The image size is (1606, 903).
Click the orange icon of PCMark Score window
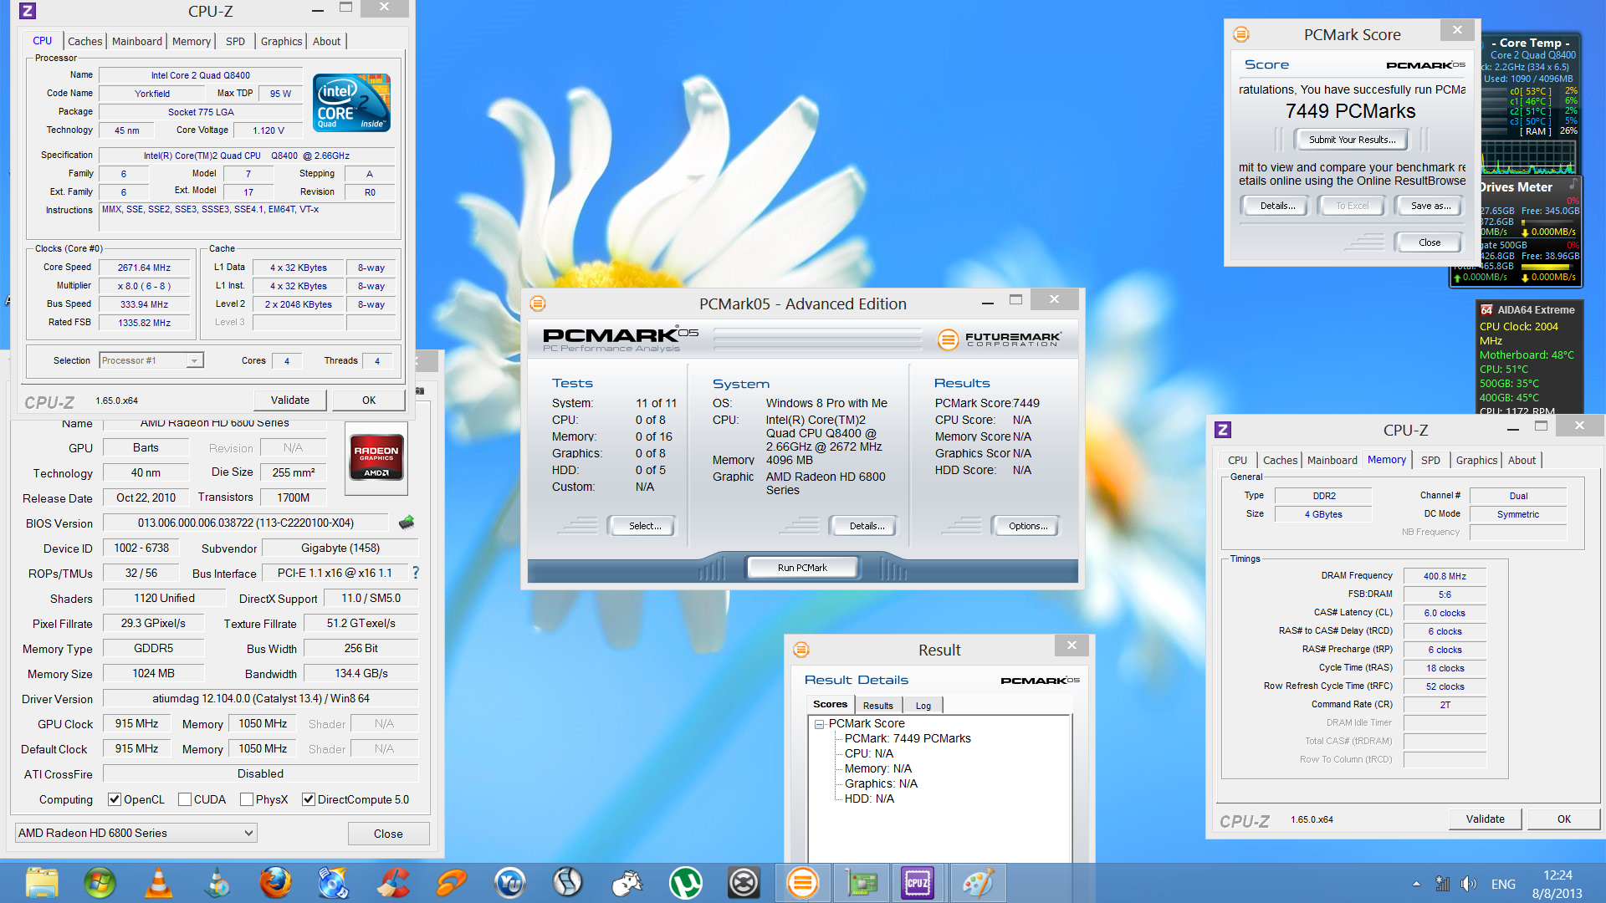click(x=1241, y=34)
